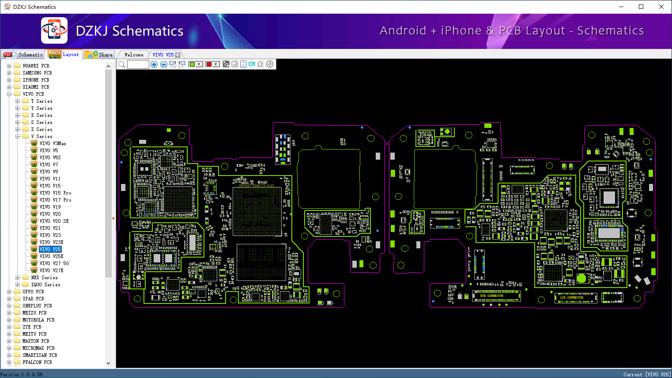Click the overlapping windows toolbar icon
The width and height of the screenshot is (672, 378).
[226, 64]
